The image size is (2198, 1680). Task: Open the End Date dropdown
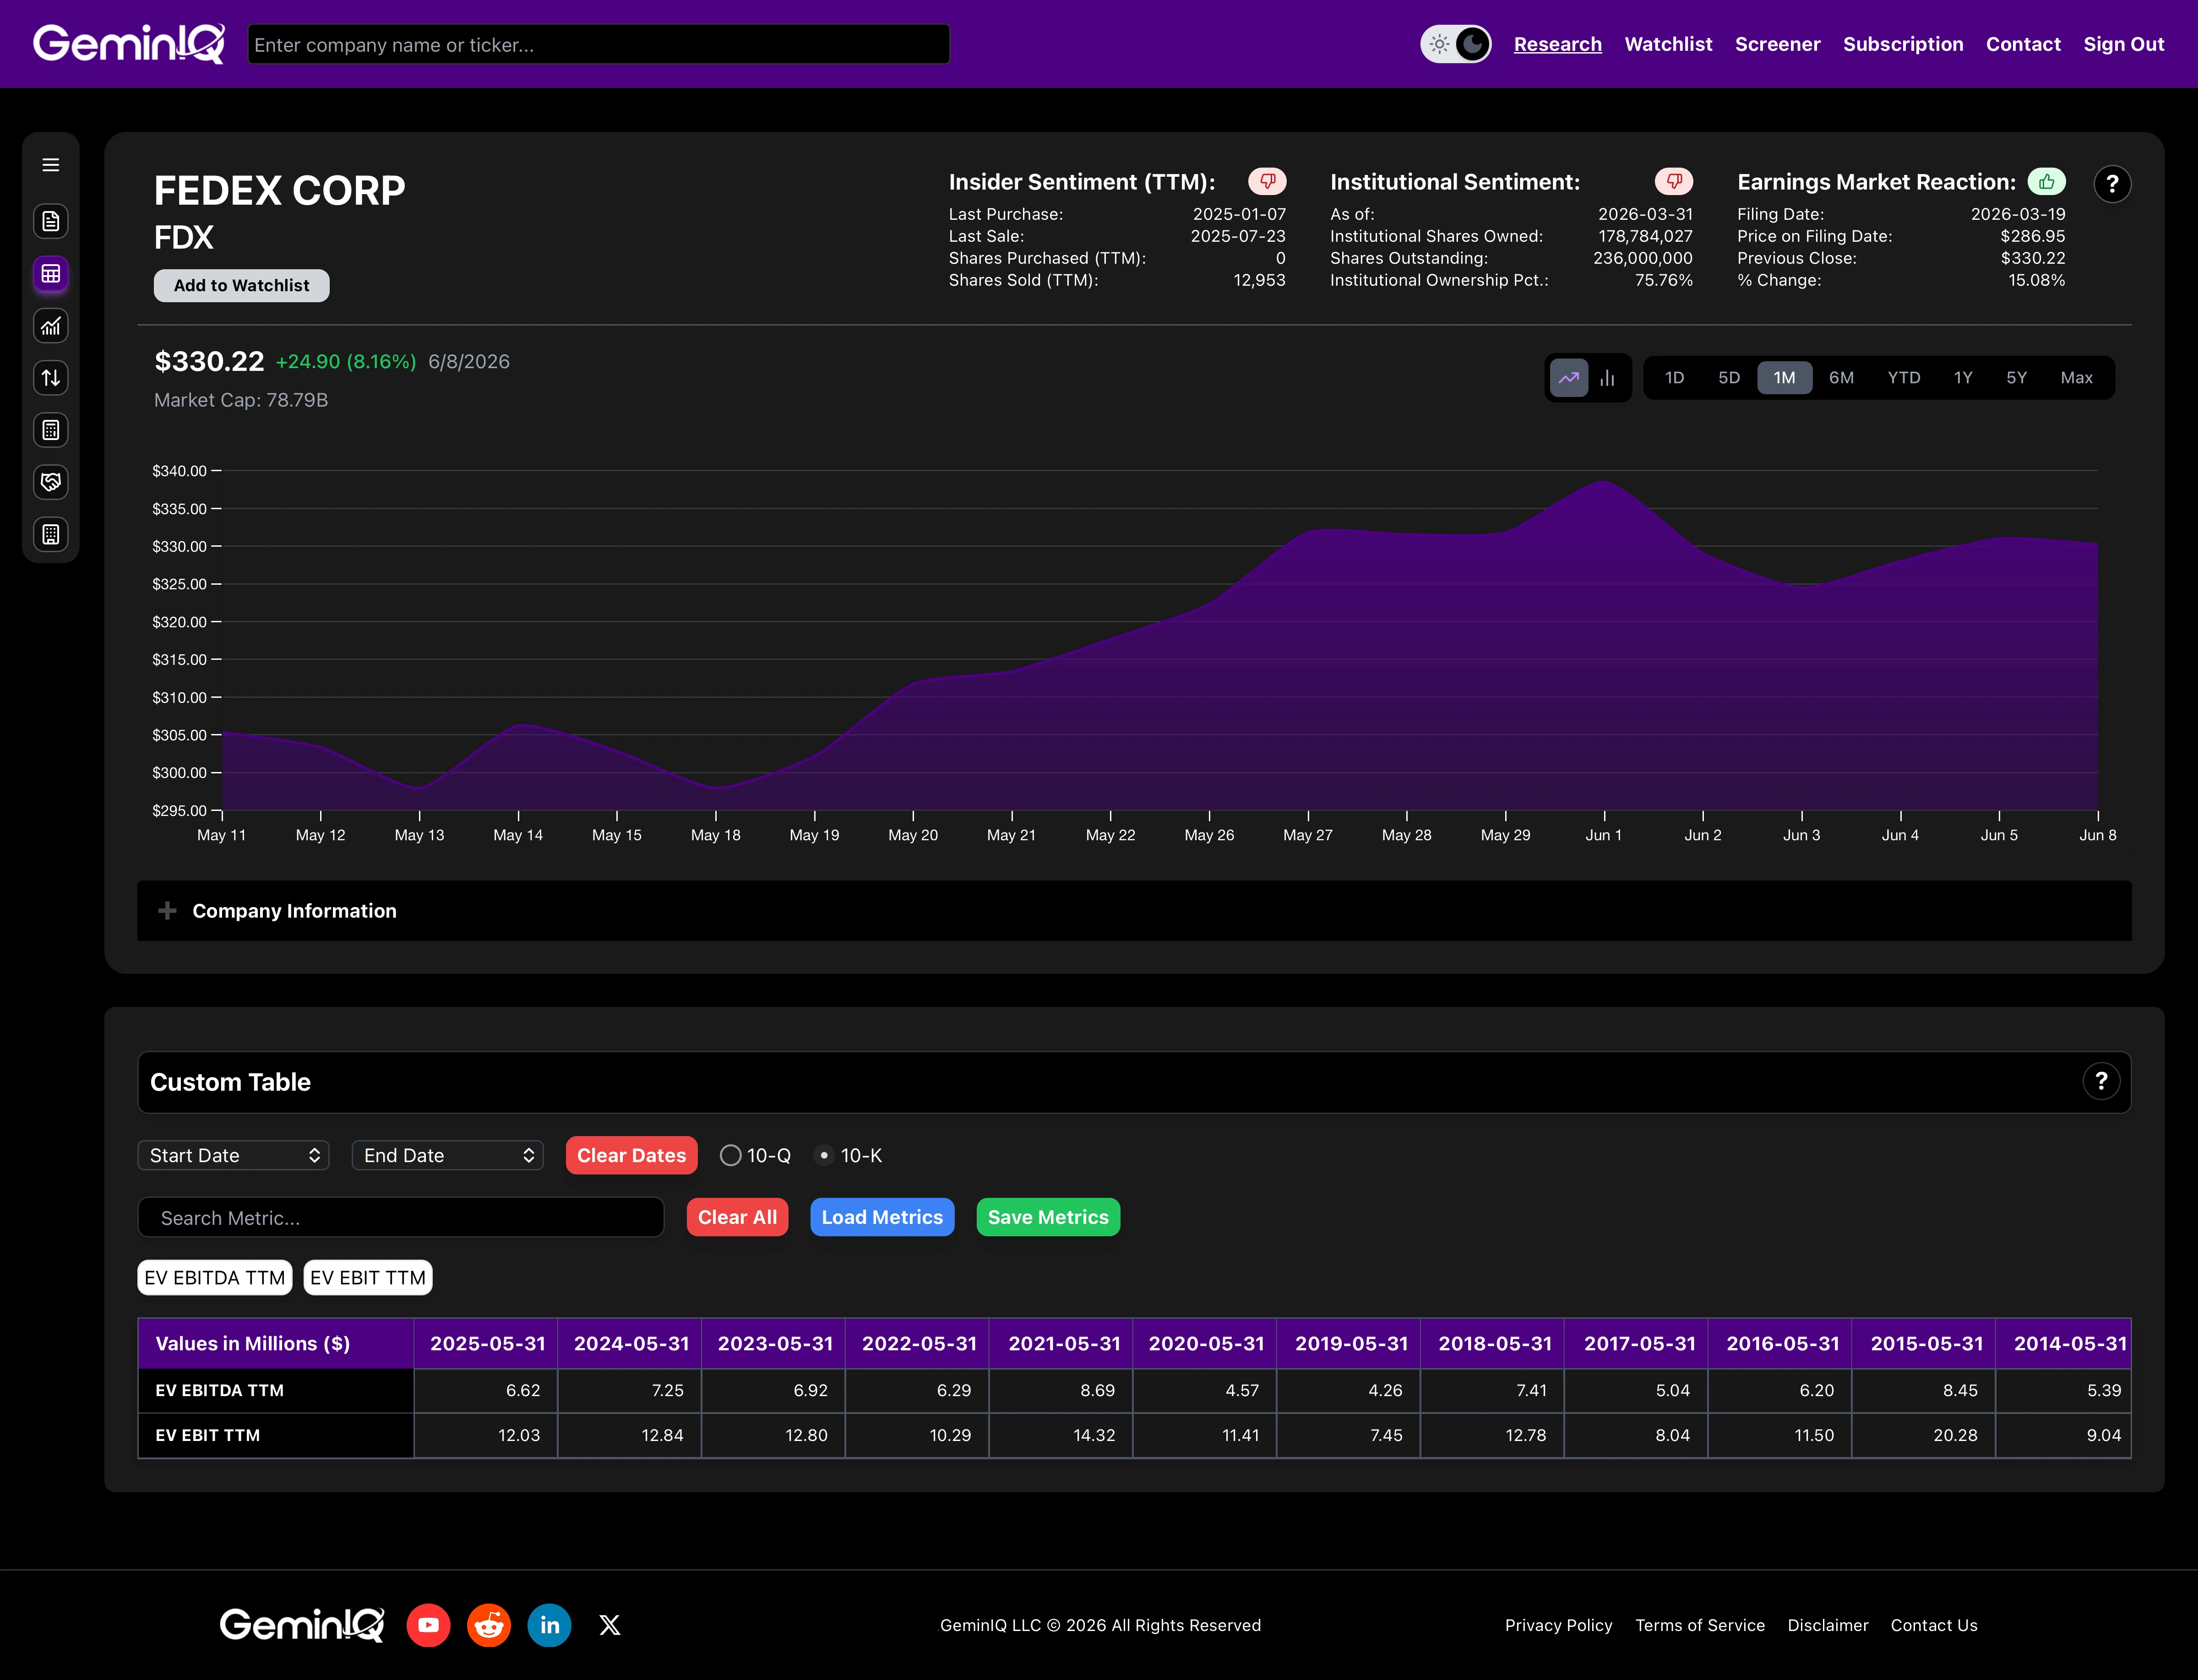447,1155
